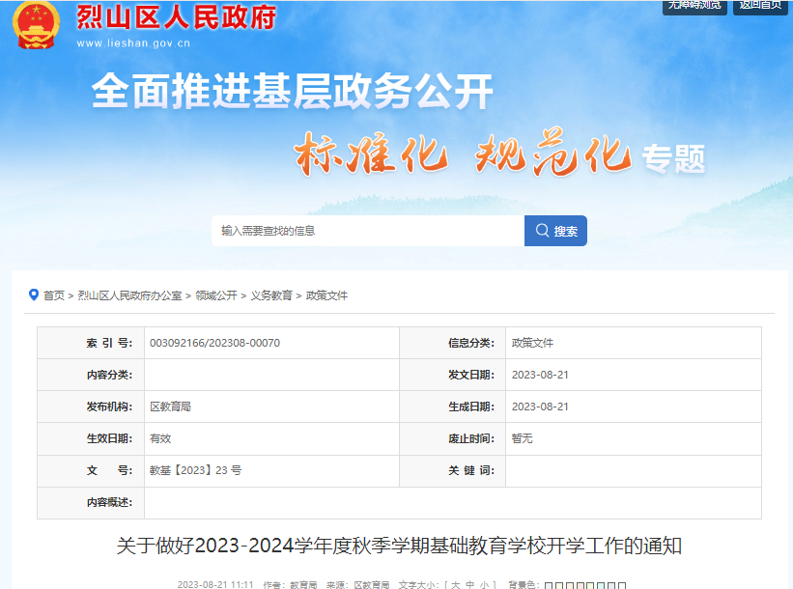Choose the pink background color swatch
The height and width of the screenshot is (589, 793).
coord(581,585)
